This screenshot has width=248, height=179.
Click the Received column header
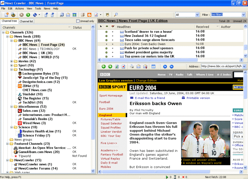point(207,27)
